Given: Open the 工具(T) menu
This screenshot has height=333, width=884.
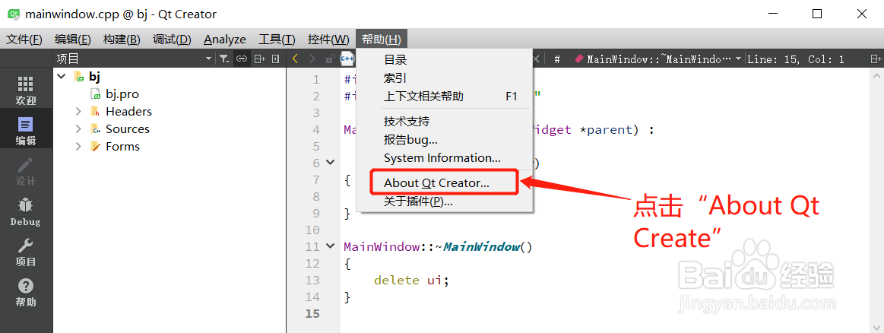Looking at the screenshot, I should click(x=277, y=40).
